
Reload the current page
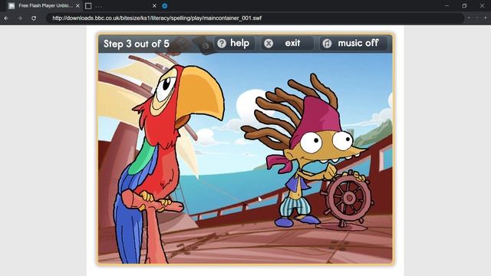coord(34,18)
